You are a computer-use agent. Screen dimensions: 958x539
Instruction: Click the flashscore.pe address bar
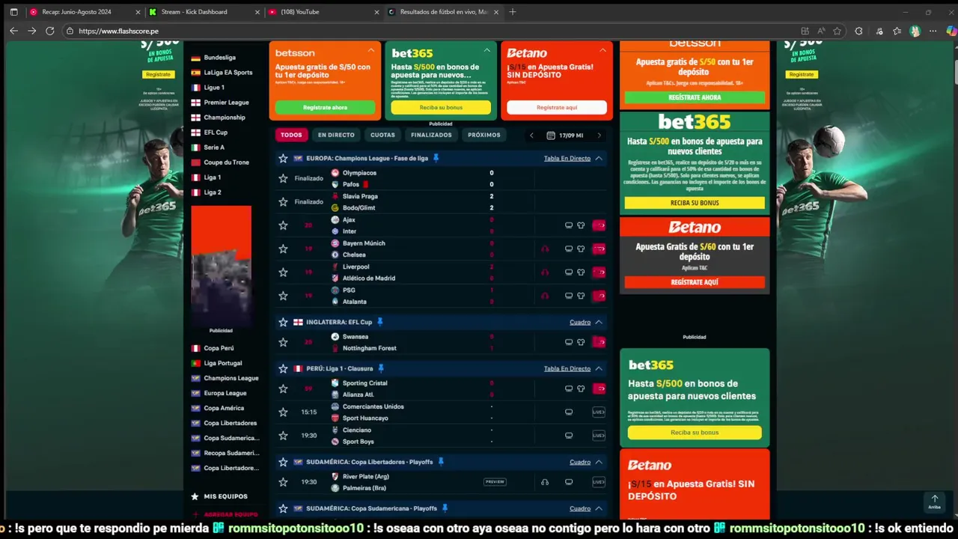click(427, 31)
